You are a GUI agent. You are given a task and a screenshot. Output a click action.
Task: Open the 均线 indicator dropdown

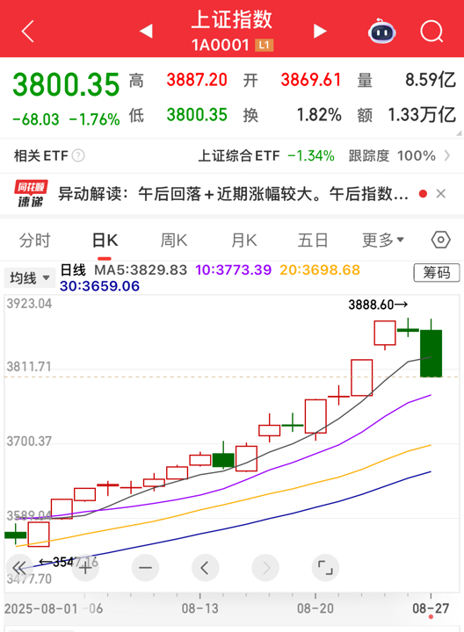pos(30,277)
